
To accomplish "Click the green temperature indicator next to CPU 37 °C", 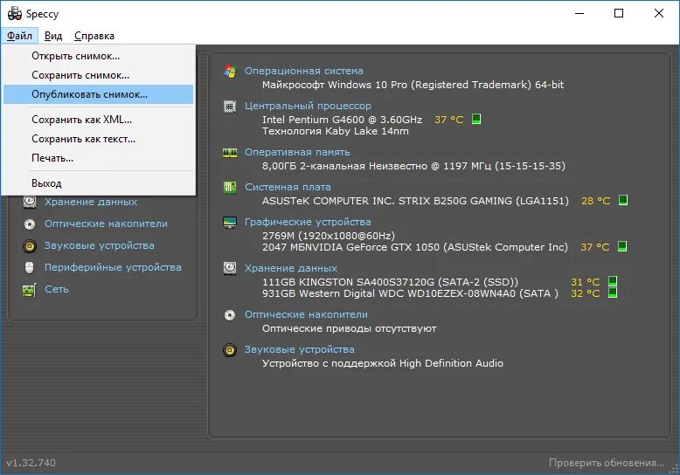I will click(476, 119).
